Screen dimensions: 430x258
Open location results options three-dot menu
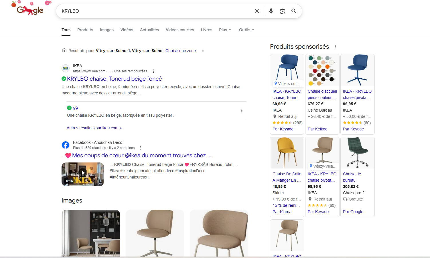pyautogui.click(x=203, y=51)
